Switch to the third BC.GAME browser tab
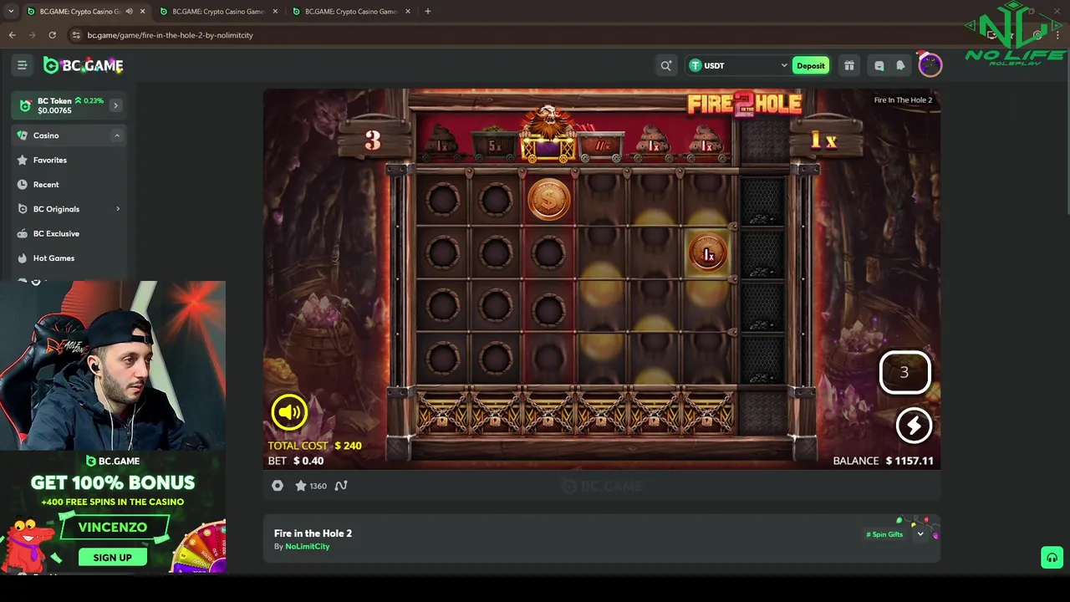Image resolution: width=1070 pixels, height=602 pixels. pos(350,12)
